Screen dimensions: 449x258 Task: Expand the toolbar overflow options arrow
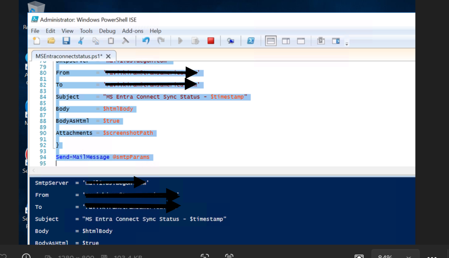[347, 44]
